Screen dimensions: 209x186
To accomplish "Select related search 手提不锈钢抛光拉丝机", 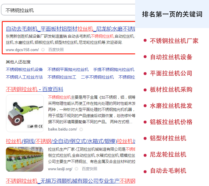I will click(x=114, y=69).
